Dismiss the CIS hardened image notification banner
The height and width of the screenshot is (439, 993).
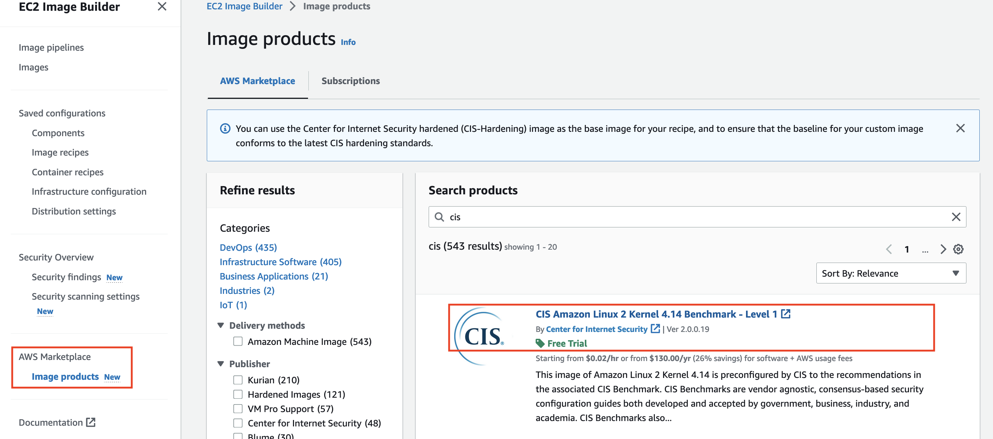[x=961, y=129]
